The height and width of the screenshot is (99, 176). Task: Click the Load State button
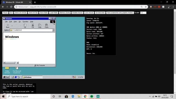coord(54,13)
